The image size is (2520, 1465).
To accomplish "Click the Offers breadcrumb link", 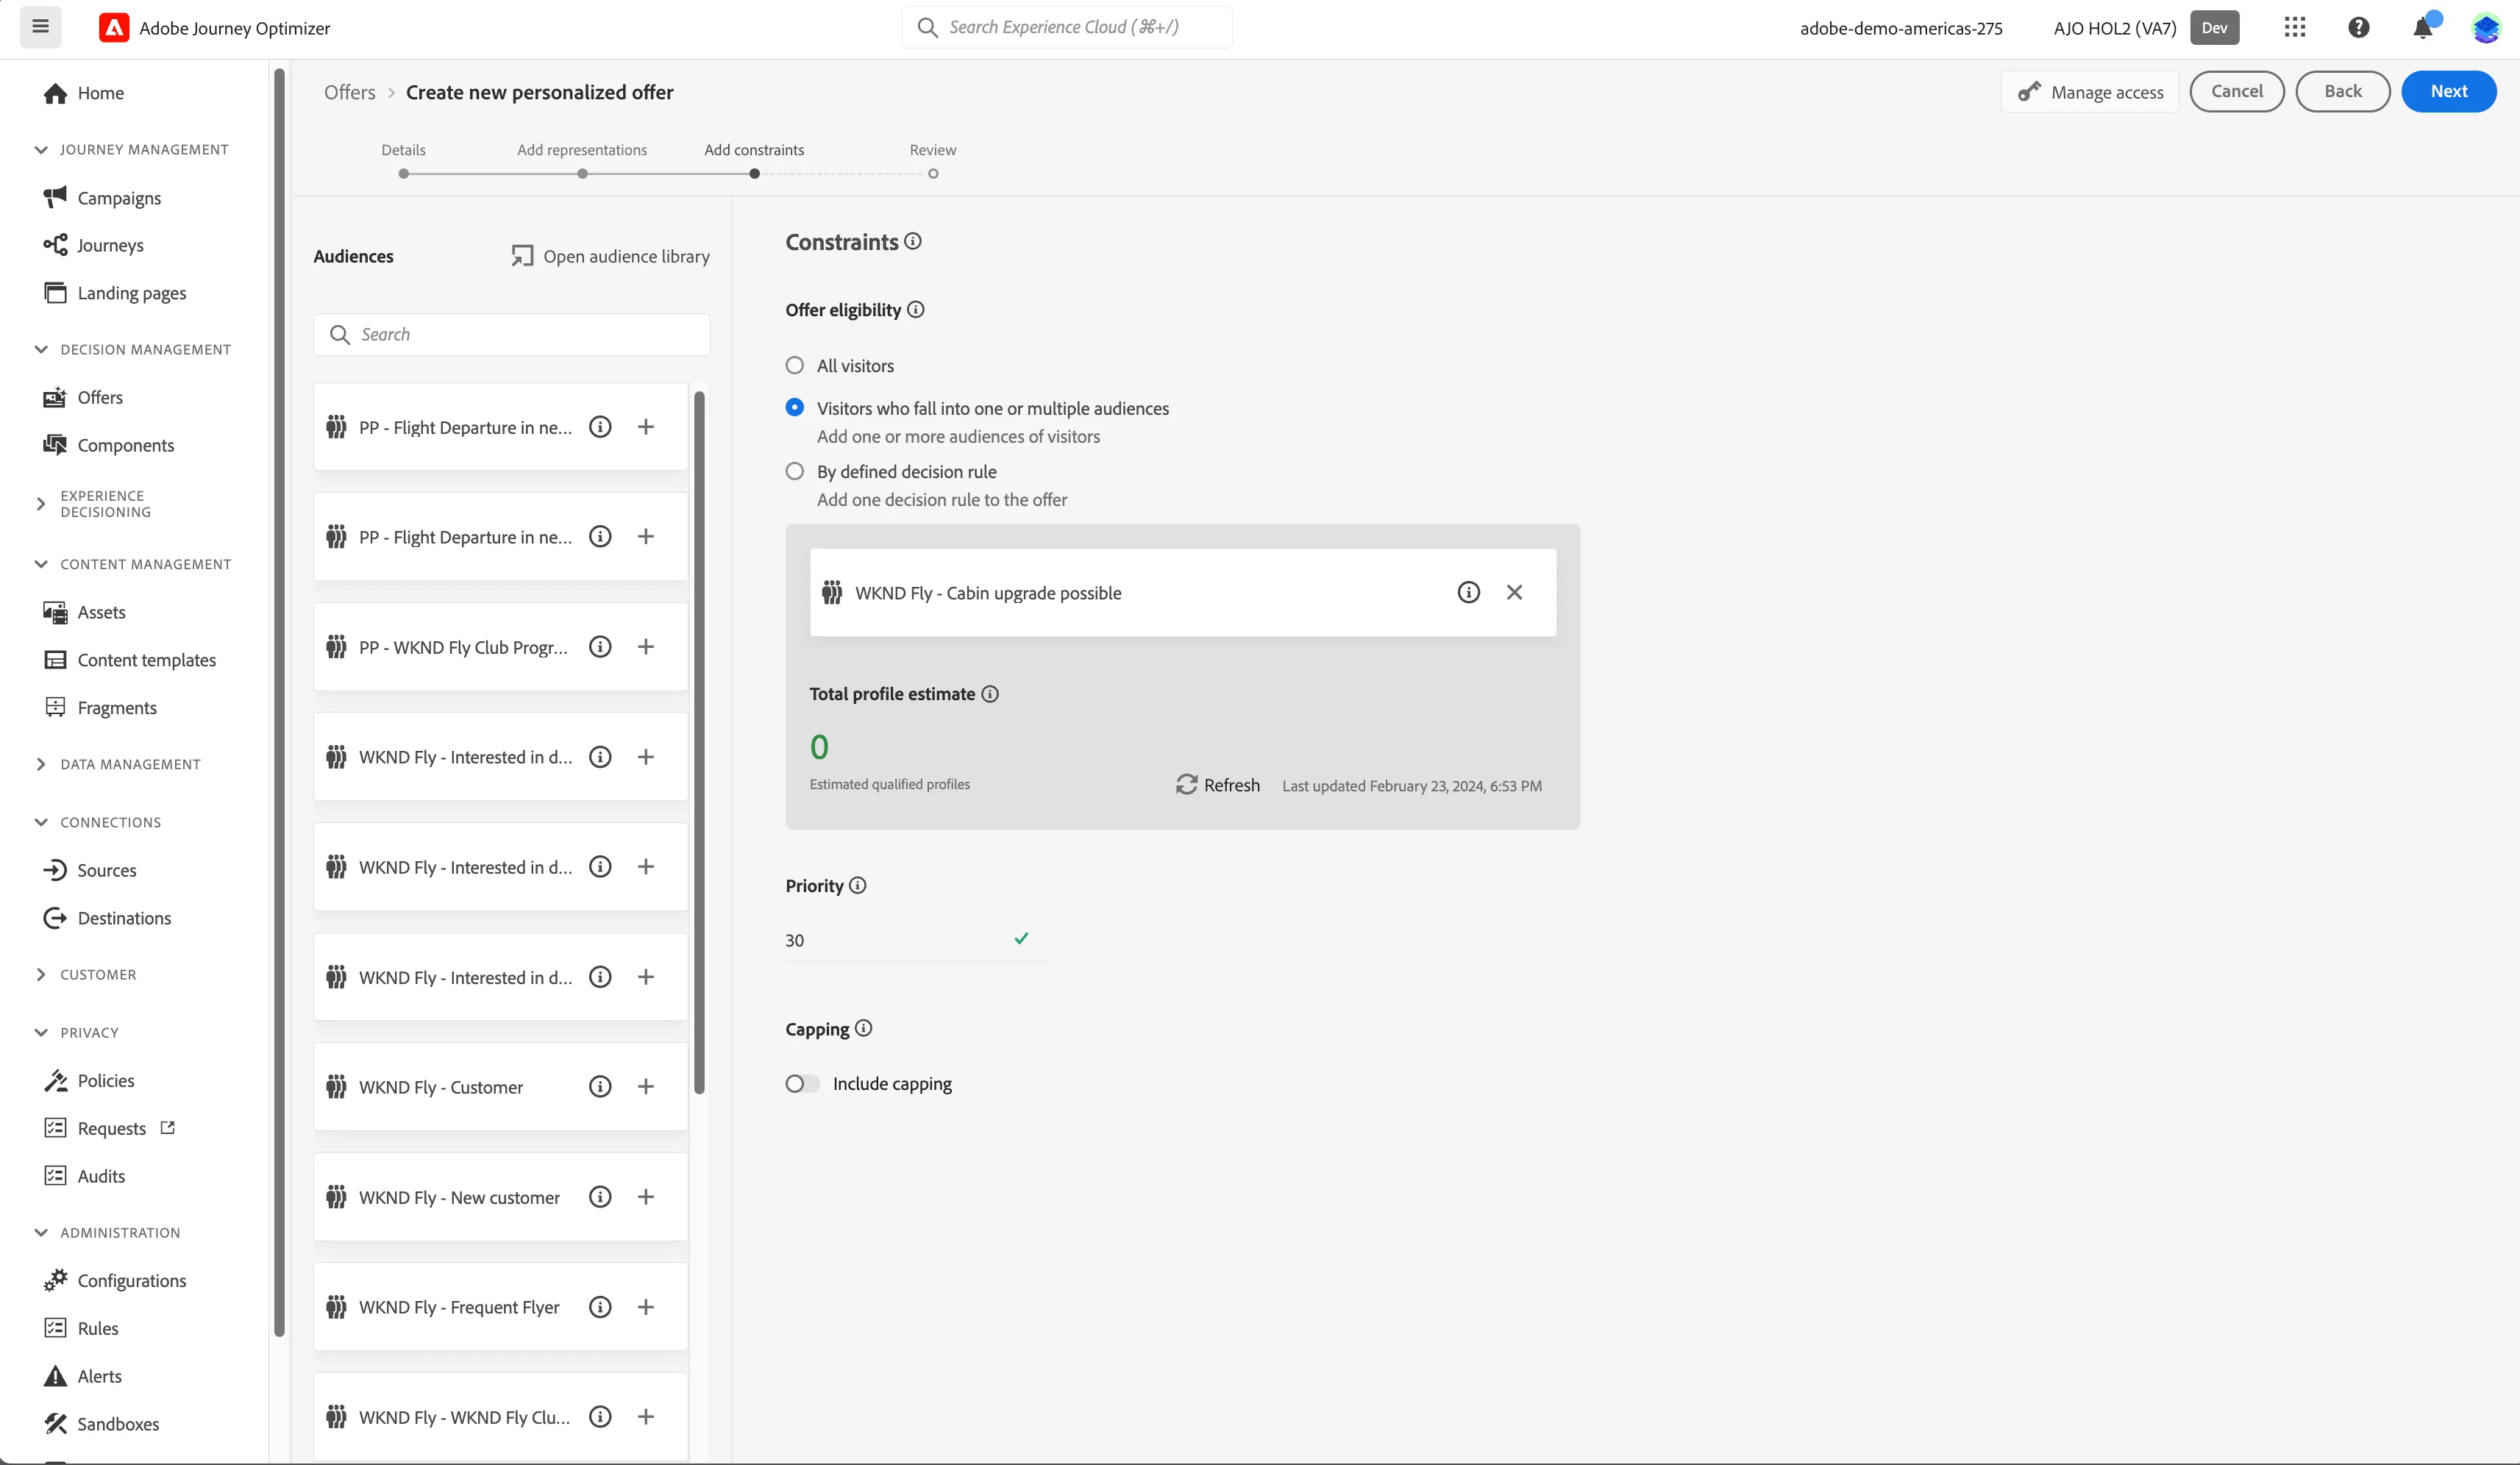I will tap(350, 92).
